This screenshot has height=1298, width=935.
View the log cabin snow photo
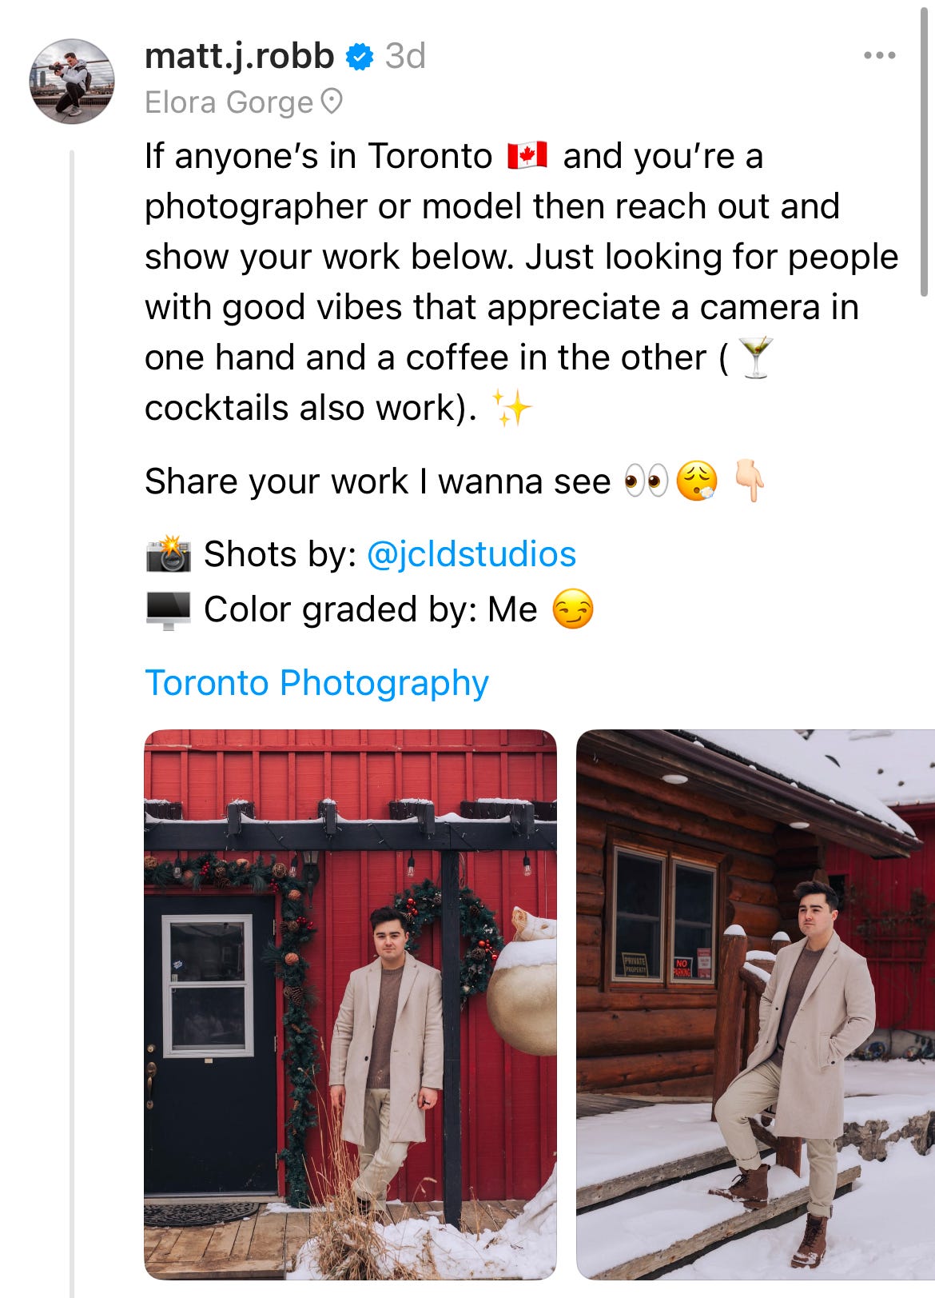[x=755, y=1004]
